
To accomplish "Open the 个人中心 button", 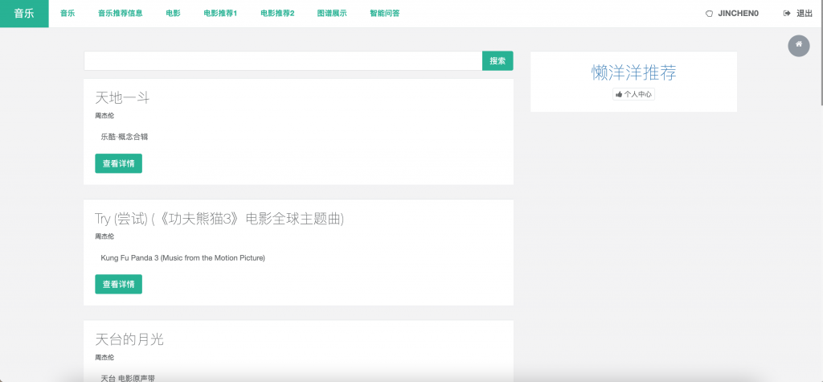I will coord(633,95).
